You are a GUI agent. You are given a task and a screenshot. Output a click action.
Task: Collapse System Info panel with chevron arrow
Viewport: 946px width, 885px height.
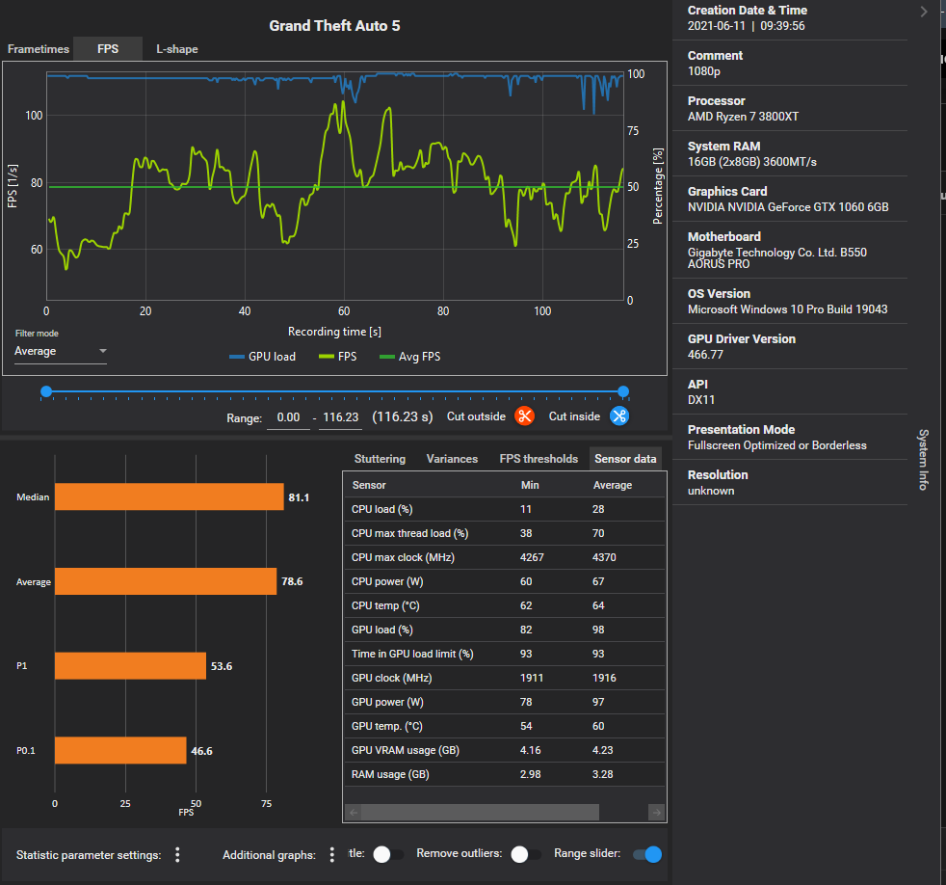[x=924, y=12]
